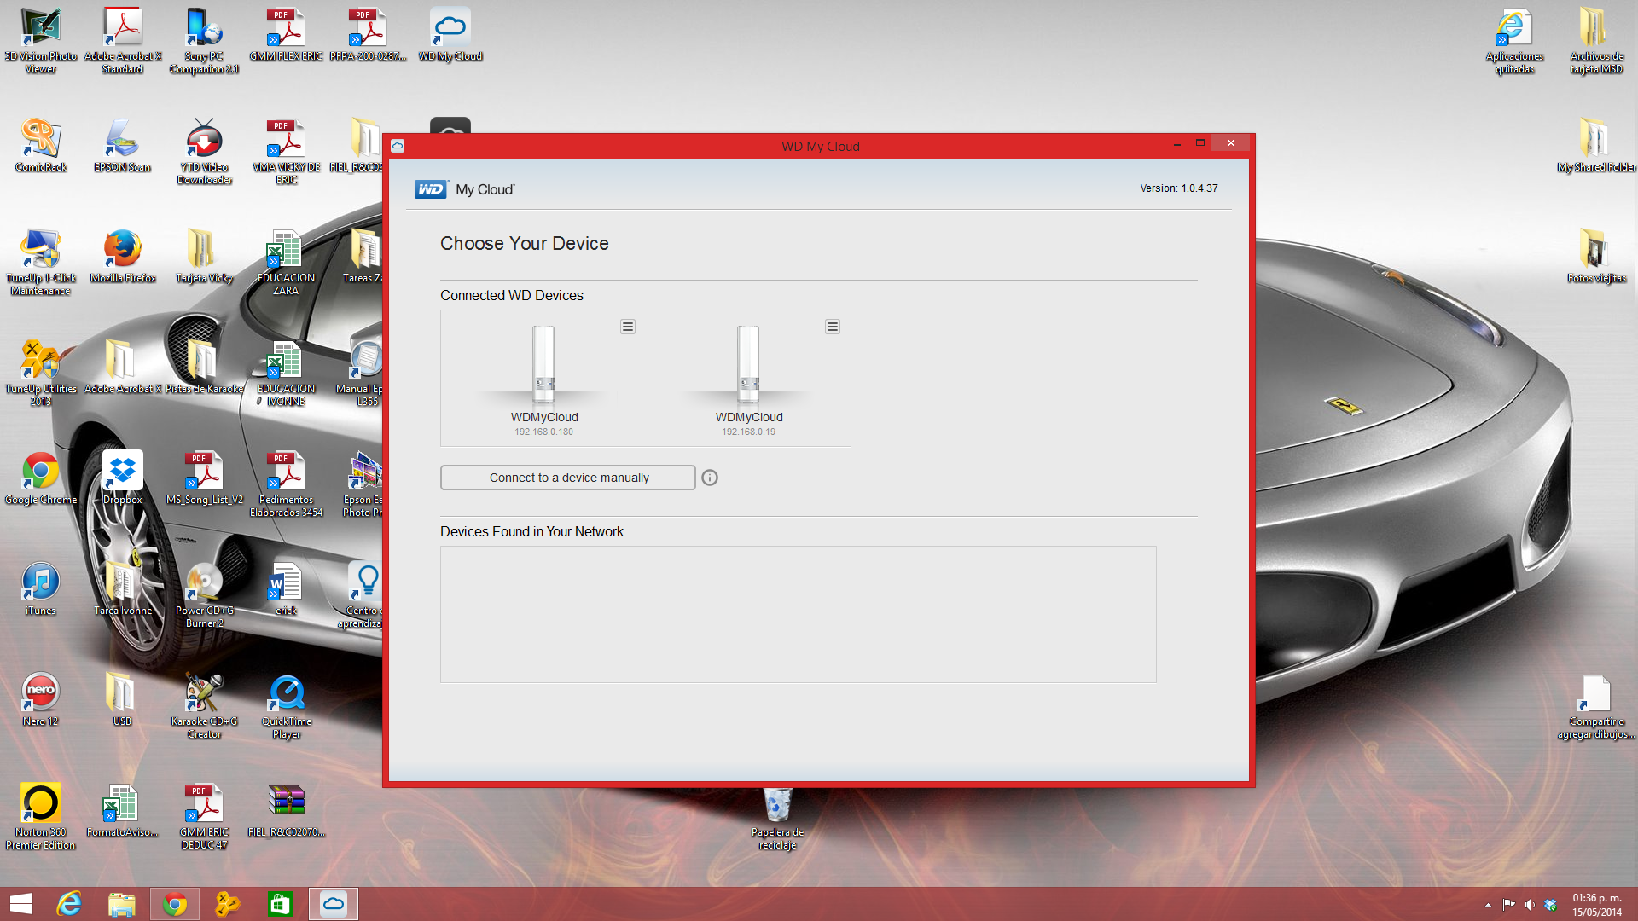
Task: Open menu for WDMyCloud 192.168.0.180 device
Action: (628, 327)
